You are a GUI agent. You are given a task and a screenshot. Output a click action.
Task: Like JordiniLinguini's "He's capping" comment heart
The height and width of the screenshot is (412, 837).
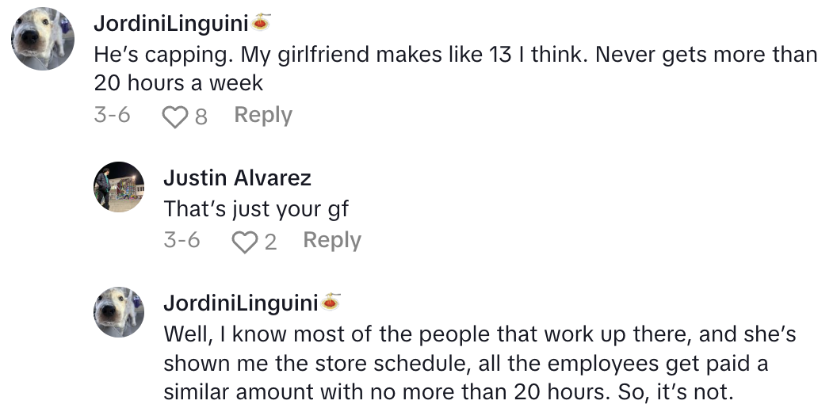(x=174, y=117)
